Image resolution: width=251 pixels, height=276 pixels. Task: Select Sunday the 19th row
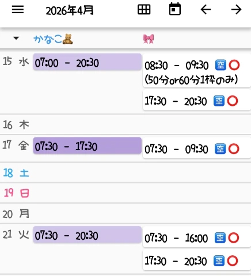click(x=126, y=193)
